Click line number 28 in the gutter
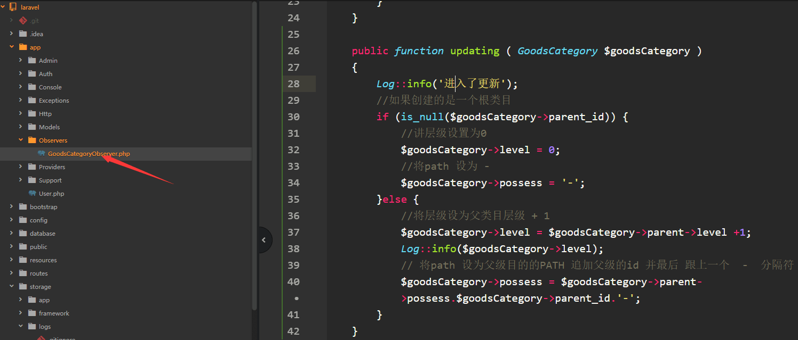The image size is (798, 340). (x=293, y=84)
